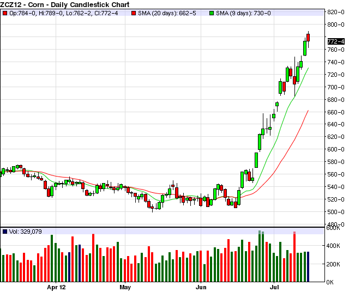
Task: Click the 'Apr 12' date axis label
Action: click(x=56, y=287)
